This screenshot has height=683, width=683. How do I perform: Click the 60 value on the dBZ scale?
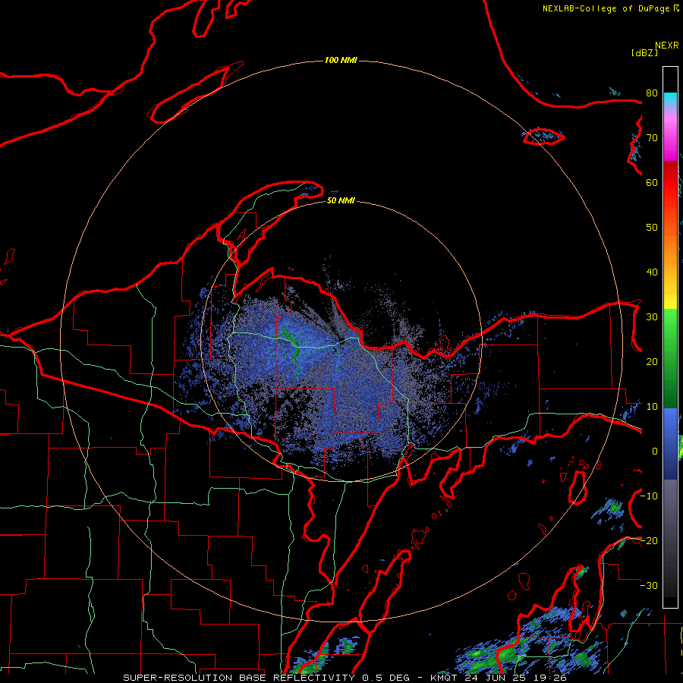(x=652, y=182)
